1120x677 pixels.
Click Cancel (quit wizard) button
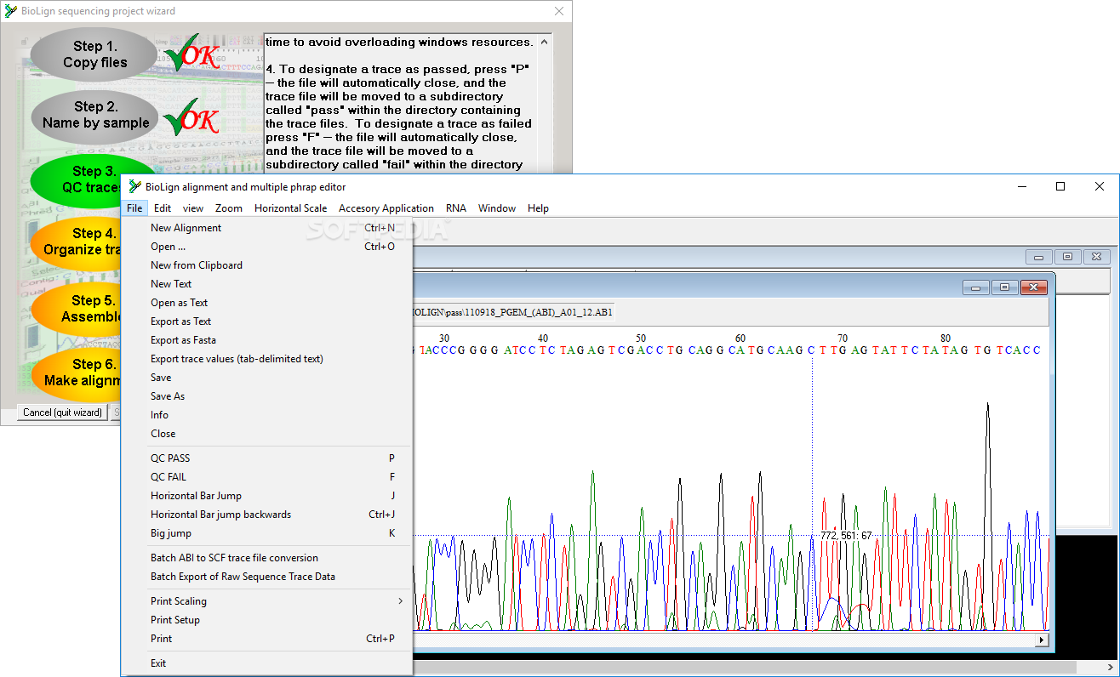coord(62,412)
